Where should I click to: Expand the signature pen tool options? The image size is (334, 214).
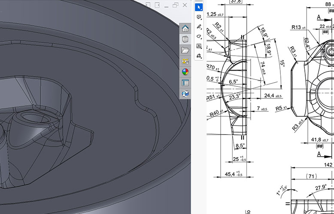pos(199,56)
